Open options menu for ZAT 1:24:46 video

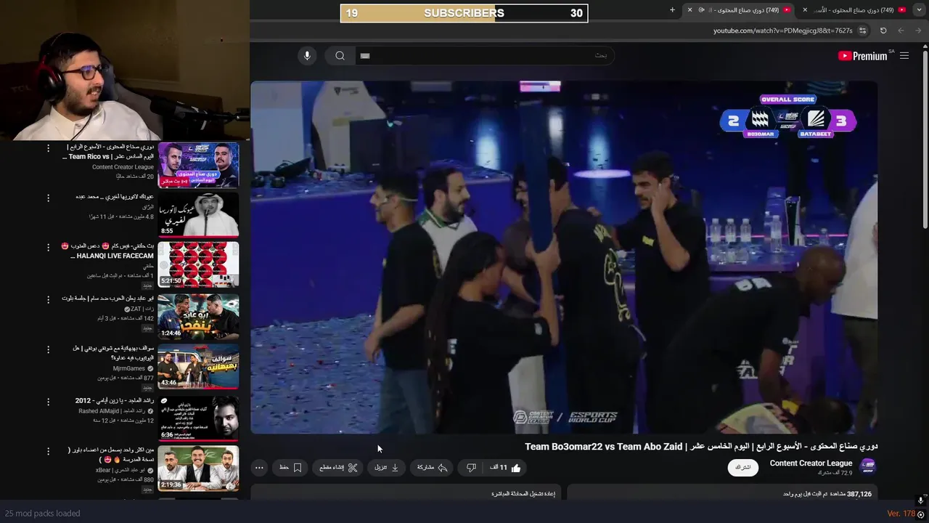49,299
